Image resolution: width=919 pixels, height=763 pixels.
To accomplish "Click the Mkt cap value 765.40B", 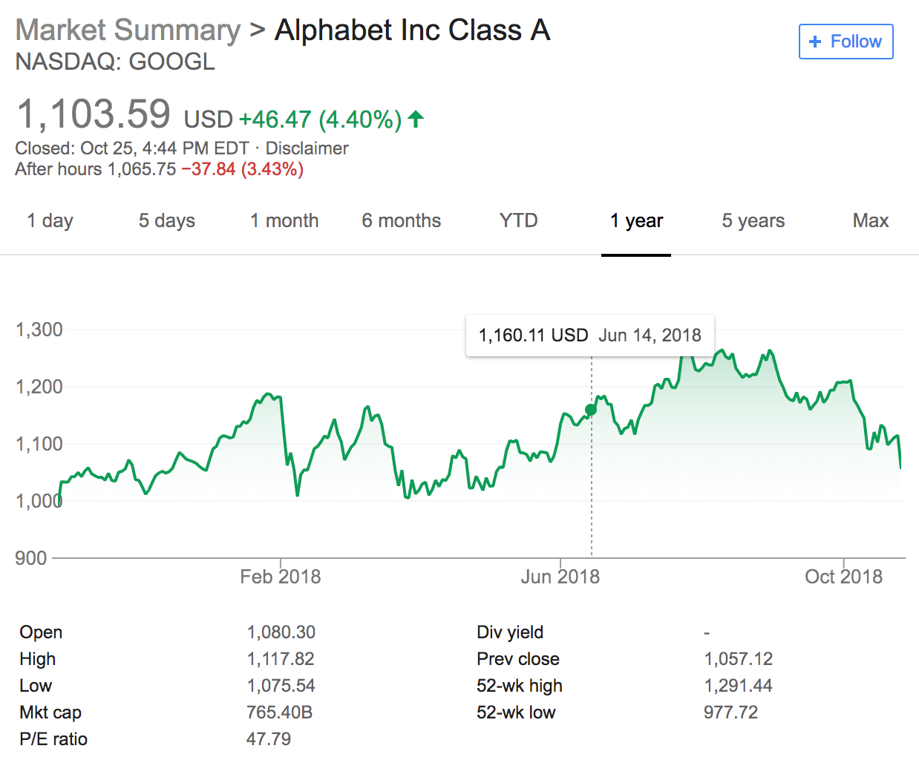I will pos(280,713).
